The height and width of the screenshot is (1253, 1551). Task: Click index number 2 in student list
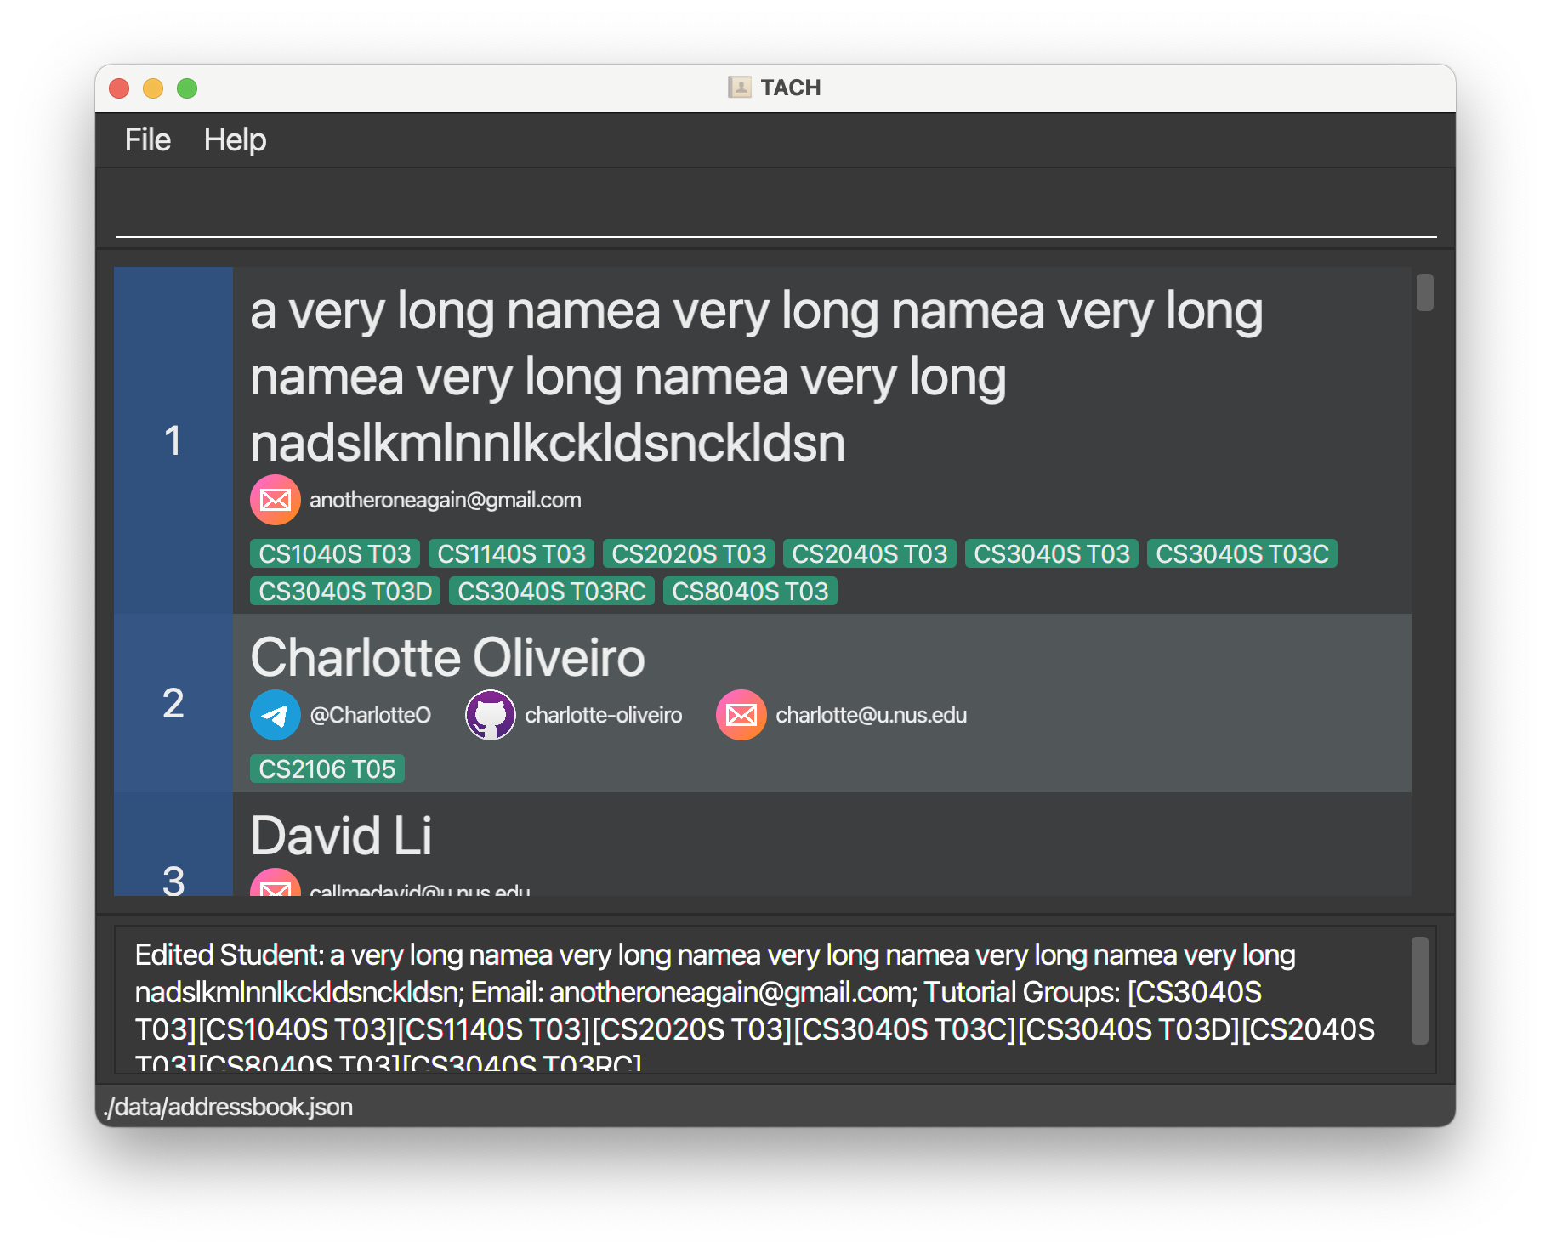pos(173,704)
